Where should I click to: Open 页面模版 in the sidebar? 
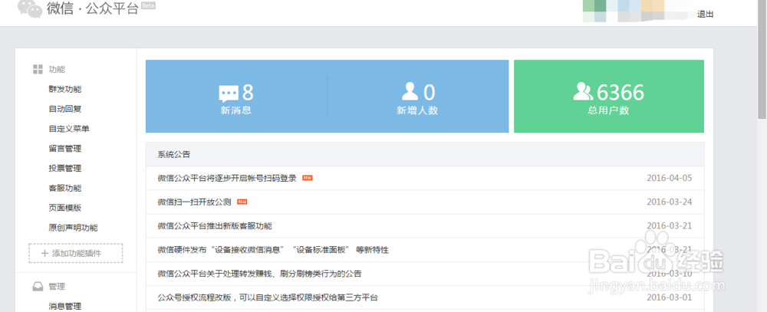(x=65, y=208)
